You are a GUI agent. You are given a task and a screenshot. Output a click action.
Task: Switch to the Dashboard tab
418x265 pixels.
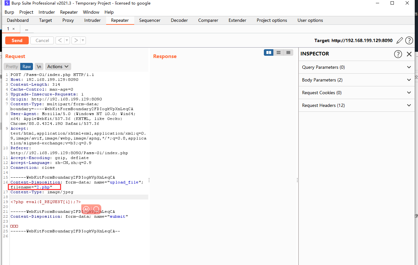coord(18,20)
